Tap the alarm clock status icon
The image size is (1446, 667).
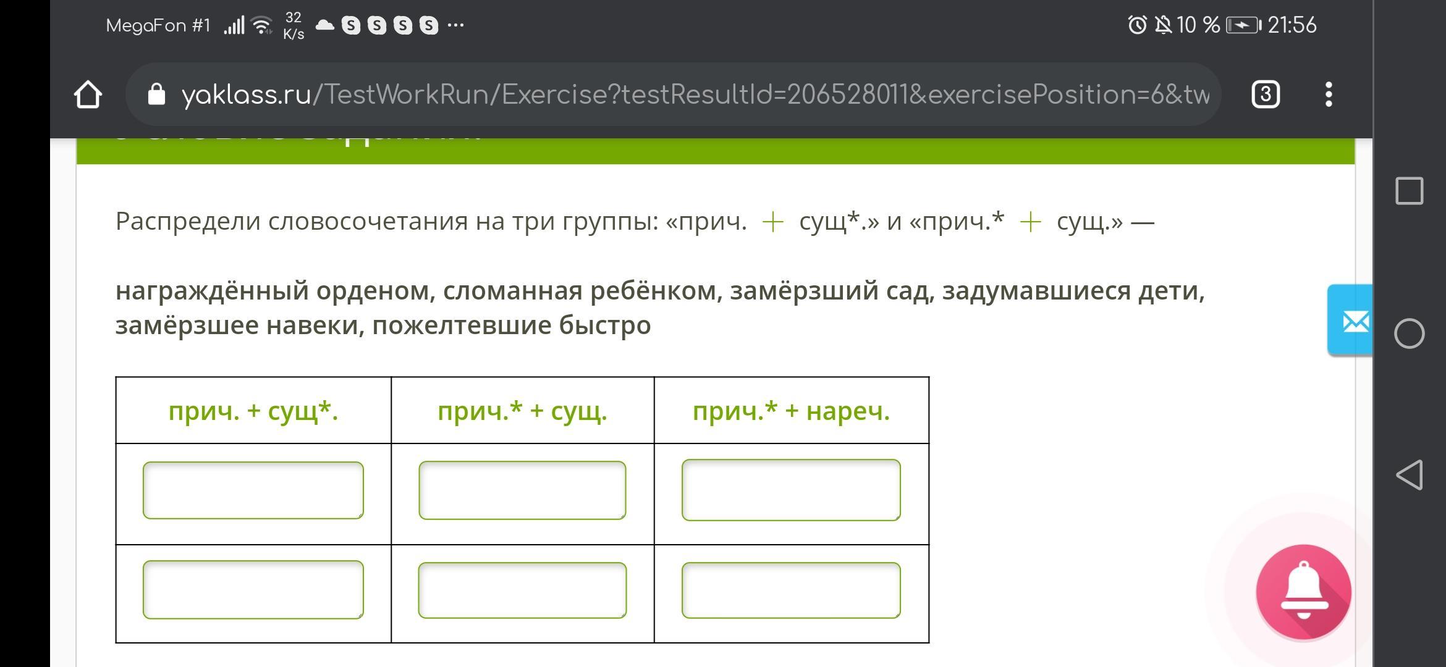click(1137, 25)
